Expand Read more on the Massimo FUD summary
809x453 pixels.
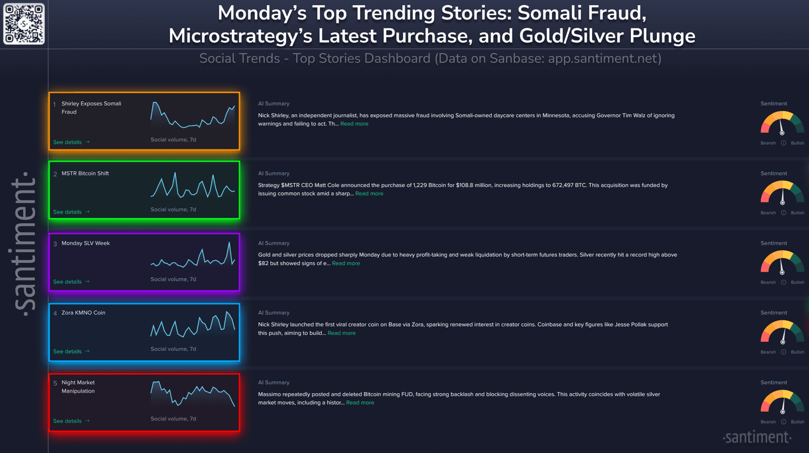(360, 402)
